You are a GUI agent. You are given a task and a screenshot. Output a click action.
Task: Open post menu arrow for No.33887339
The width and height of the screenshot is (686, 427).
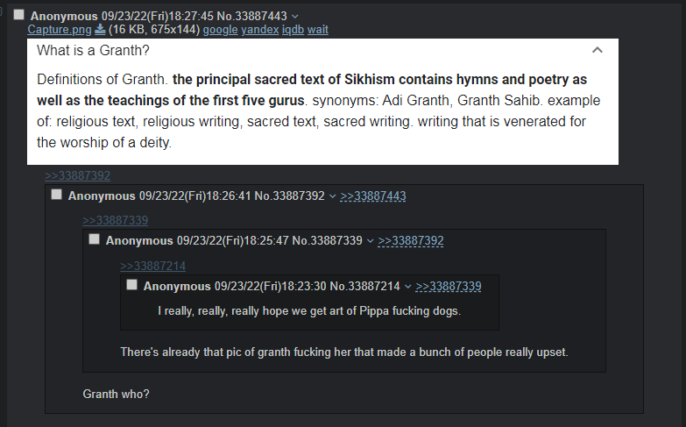tap(370, 241)
